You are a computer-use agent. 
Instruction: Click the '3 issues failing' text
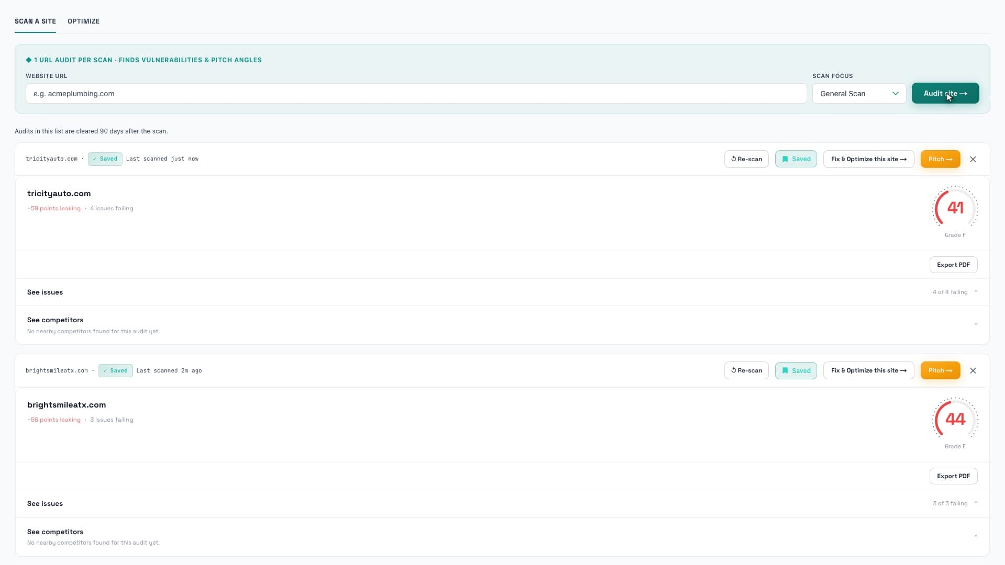(x=111, y=420)
